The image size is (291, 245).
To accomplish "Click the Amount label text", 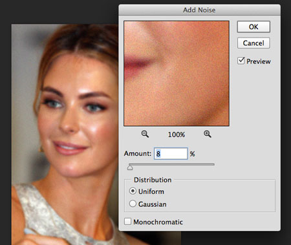I will coord(138,153).
